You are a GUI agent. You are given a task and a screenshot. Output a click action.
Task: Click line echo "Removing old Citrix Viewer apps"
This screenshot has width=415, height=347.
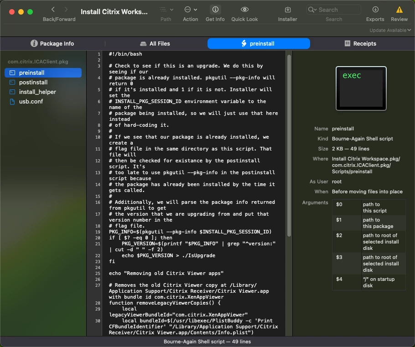coord(166,273)
